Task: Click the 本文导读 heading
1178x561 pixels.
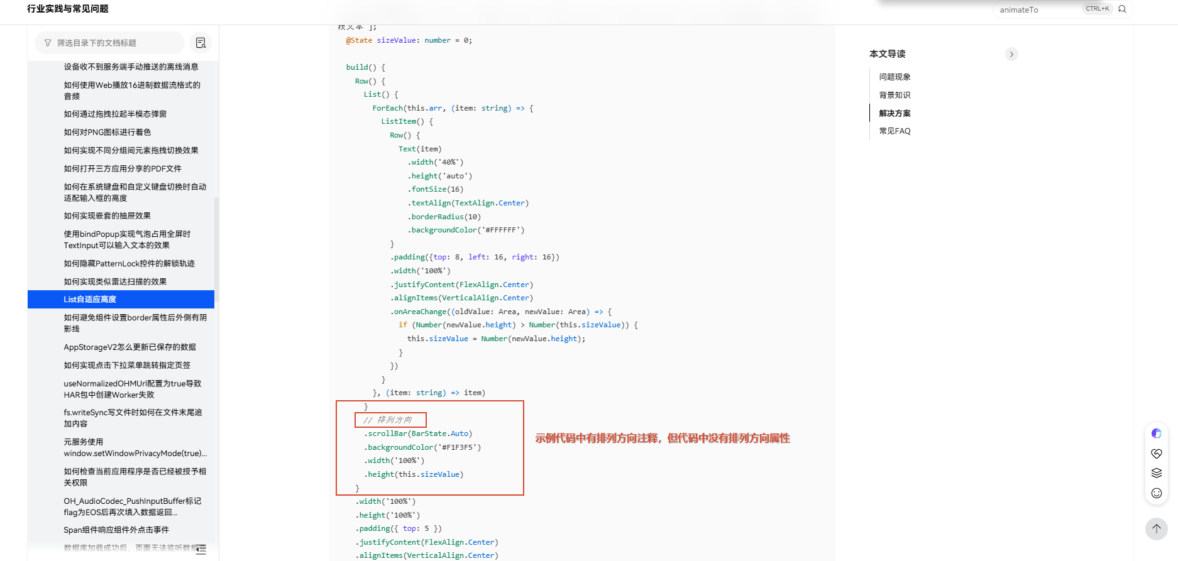Action: point(887,54)
